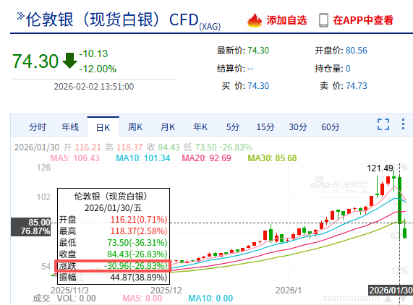Click the y-axis label 102
The image size is (413, 305).
[43, 197]
